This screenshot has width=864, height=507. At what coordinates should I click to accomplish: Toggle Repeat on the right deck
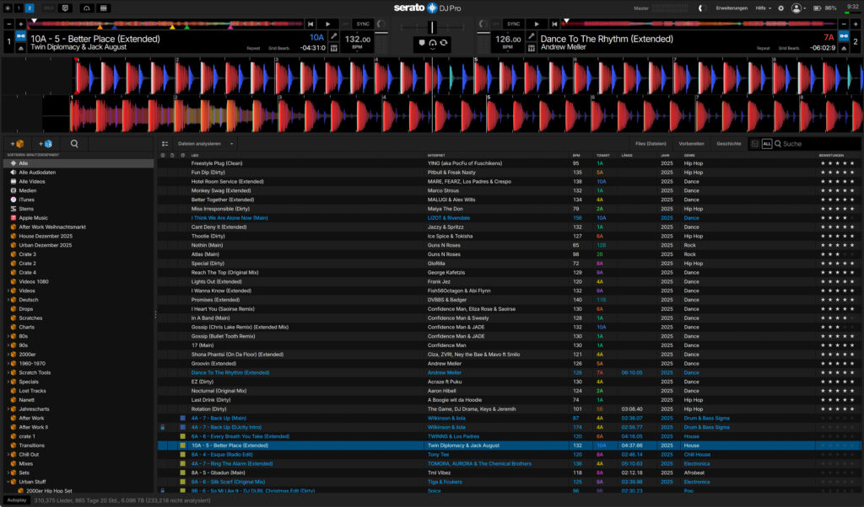click(x=764, y=48)
